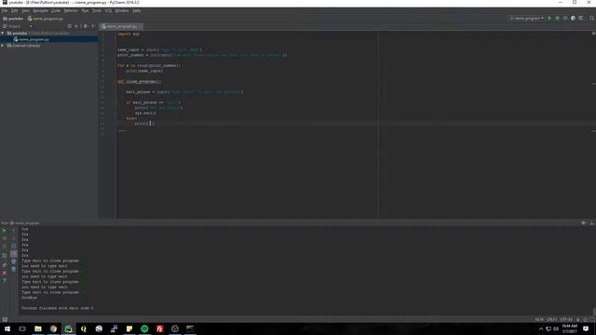The width and height of the screenshot is (596, 335).
Task: Open File Explorer from taskbar
Action: pos(38,328)
